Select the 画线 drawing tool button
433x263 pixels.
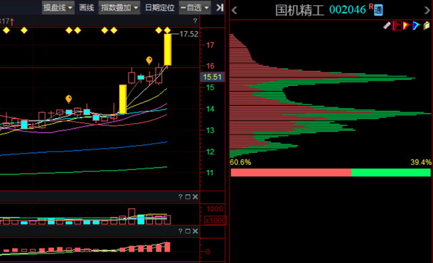[x=87, y=7]
